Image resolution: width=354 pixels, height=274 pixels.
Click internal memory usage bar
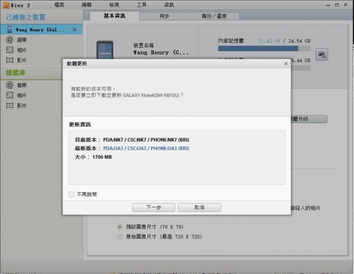tap(264, 49)
